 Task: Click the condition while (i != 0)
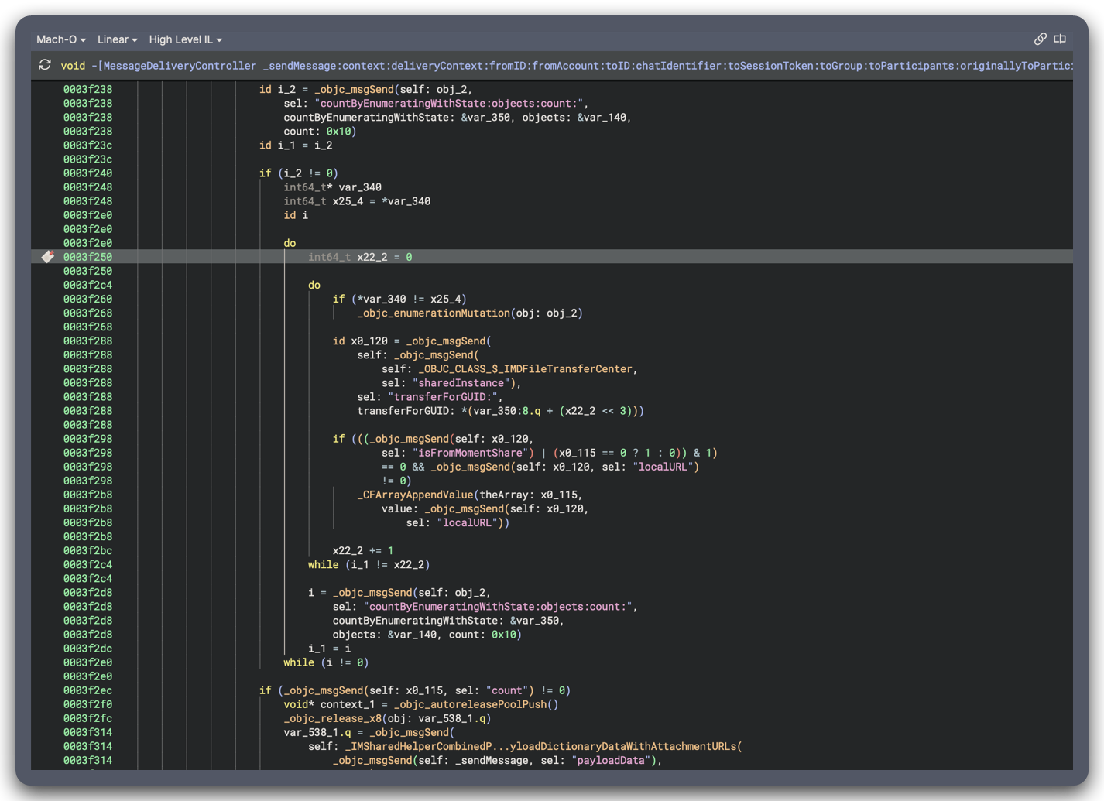326,662
